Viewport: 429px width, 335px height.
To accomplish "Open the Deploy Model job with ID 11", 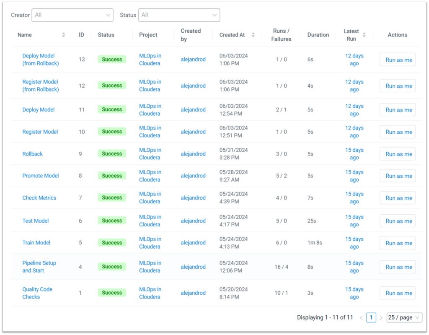I will pyautogui.click(x=39, y=109).
